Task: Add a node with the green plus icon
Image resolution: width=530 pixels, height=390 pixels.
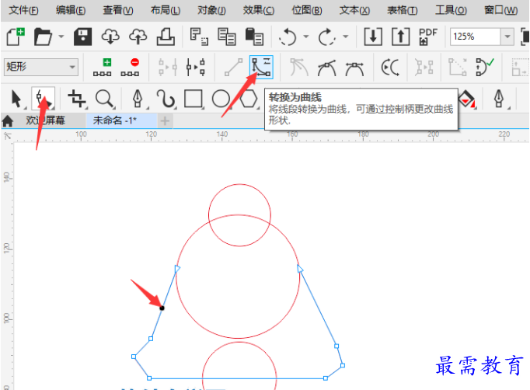Action: tap(103, 67)
